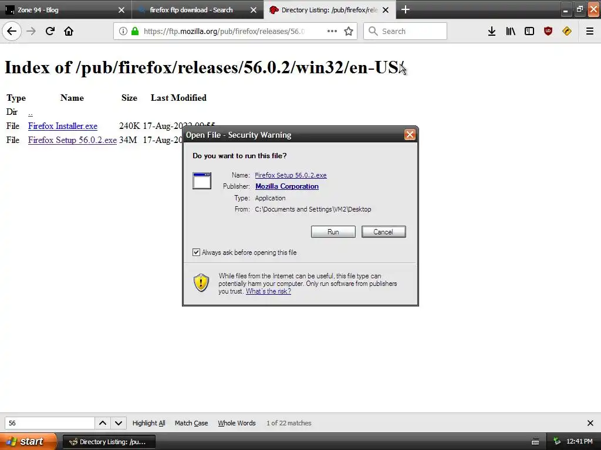Open the Windows start menu
This screenshot has width=601, height=450.
(x=28, y=441)
